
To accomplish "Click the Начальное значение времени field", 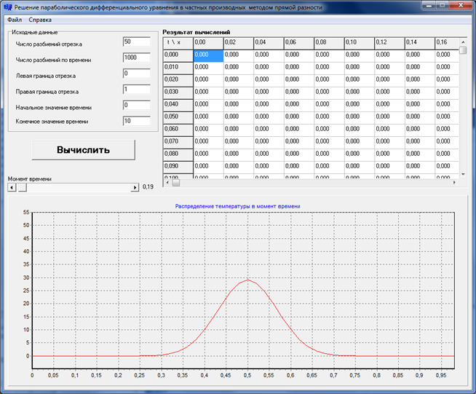I will pyautogui.click(x=137, y=105).
